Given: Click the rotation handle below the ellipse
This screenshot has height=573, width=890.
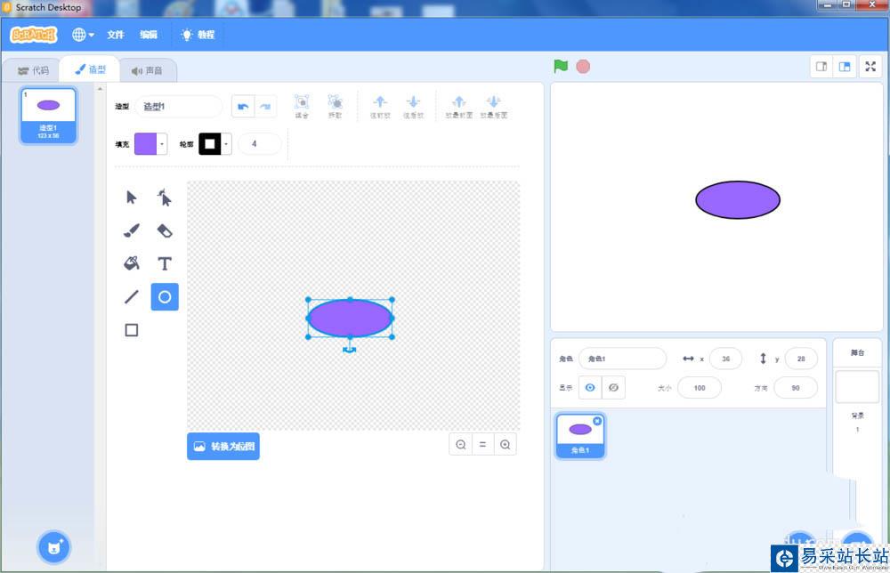Looking at the screenshot, I should (x=350, y=350).
